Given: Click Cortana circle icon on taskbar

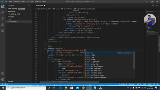Looking at the screenshot, I should 49,88.
